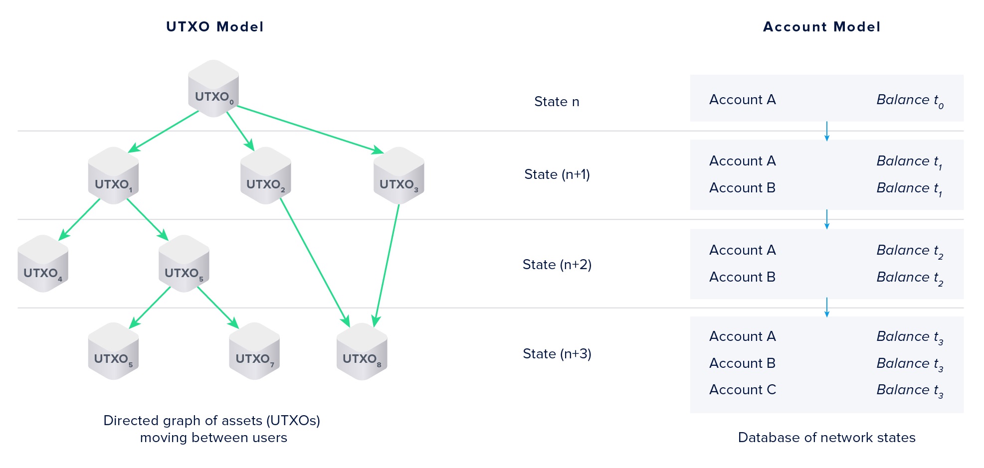Click the UTXO 5 cube in State (n+2) row
This screenshot has height=468, width=984.
(184, 264)
